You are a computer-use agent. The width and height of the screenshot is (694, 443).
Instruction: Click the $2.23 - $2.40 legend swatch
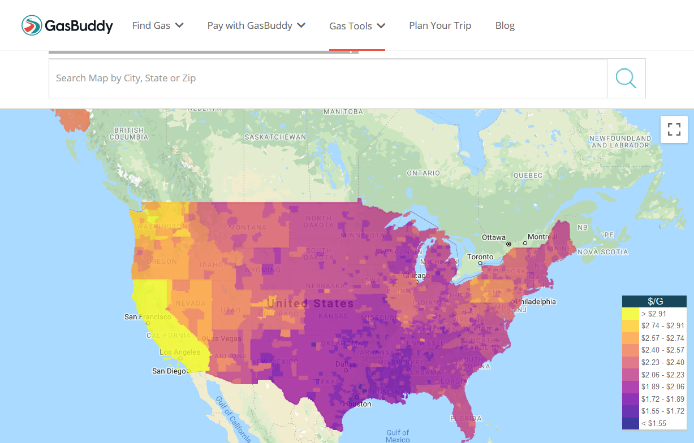tap(631, 362)
